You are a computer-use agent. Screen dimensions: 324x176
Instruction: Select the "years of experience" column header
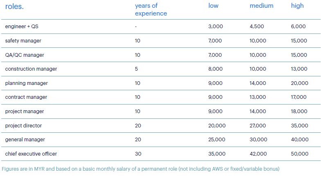pos(151,9)
